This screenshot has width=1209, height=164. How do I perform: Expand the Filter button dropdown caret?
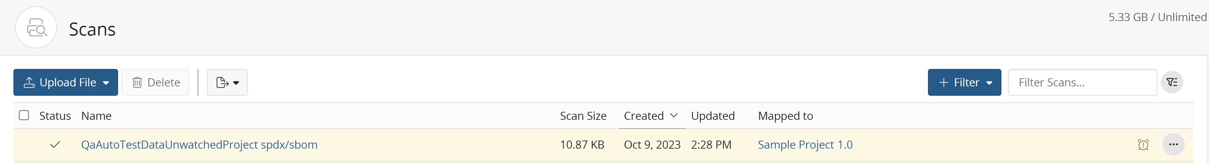(x=989, y=83)
